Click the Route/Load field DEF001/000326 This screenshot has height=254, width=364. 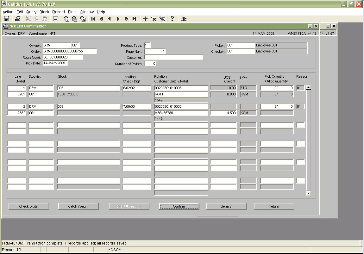coord(63,57)
